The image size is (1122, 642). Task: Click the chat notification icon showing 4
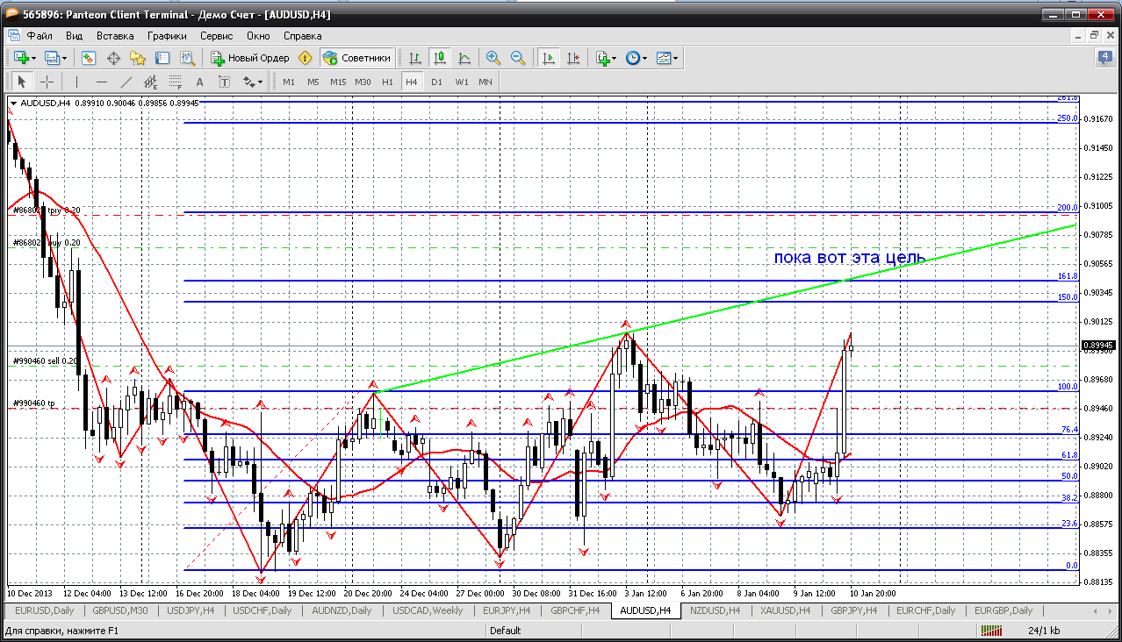(1104, 58)
